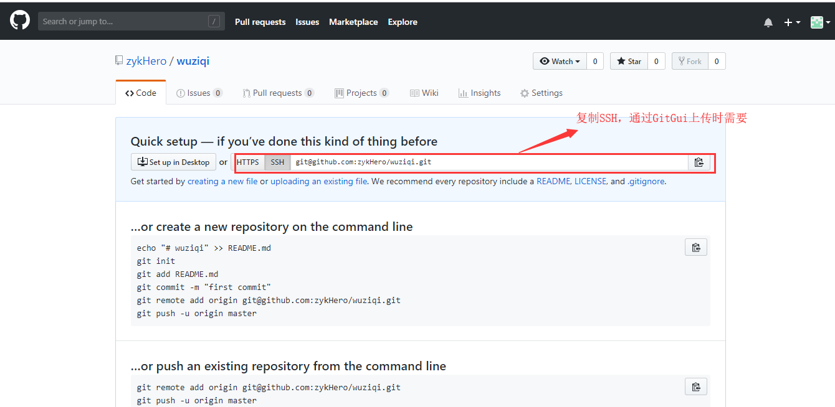Open the .gitignore link
The width and height of the screenshot is (835, 407).
(x=646, y=182)
